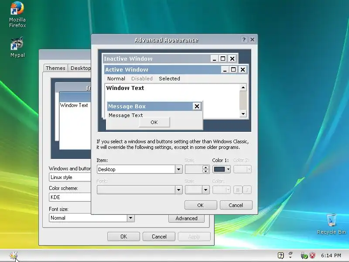Image resolution: width=349 pixels, height=262 pixels.
Task: Click Cancel in the Display Properties window
Action: (159, 237)
